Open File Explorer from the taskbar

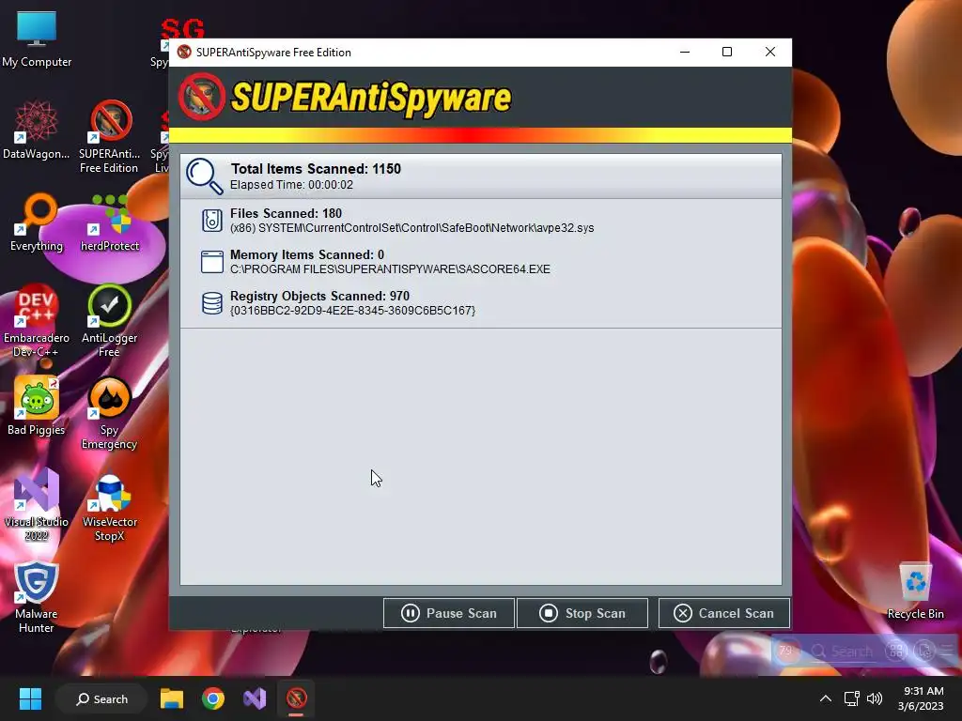(172, 698)
